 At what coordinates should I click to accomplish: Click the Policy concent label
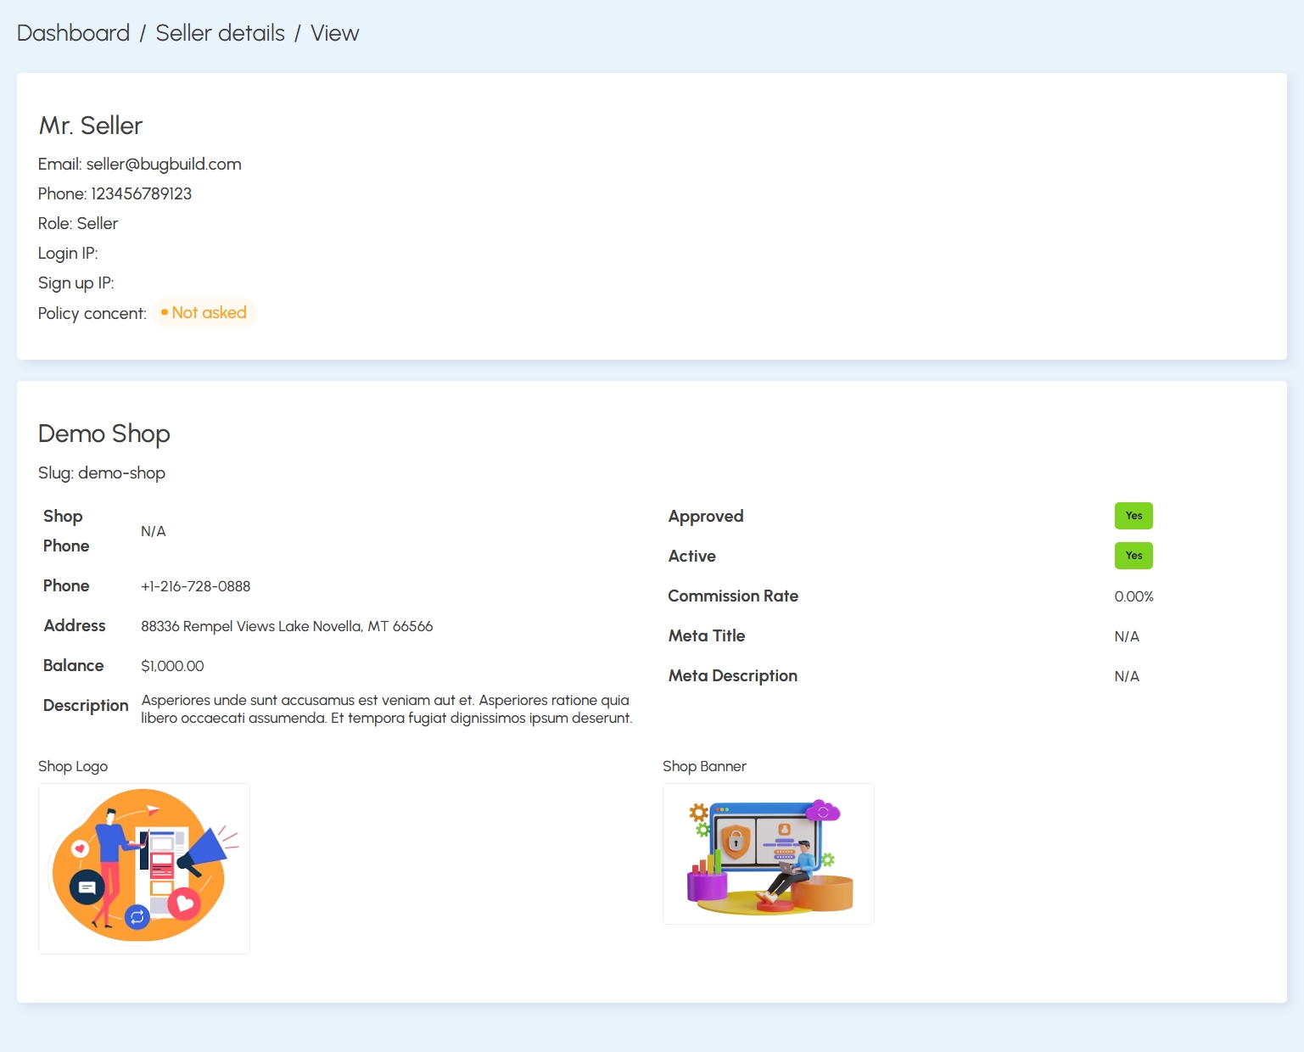pyautogui.click(x=92, y=313)
